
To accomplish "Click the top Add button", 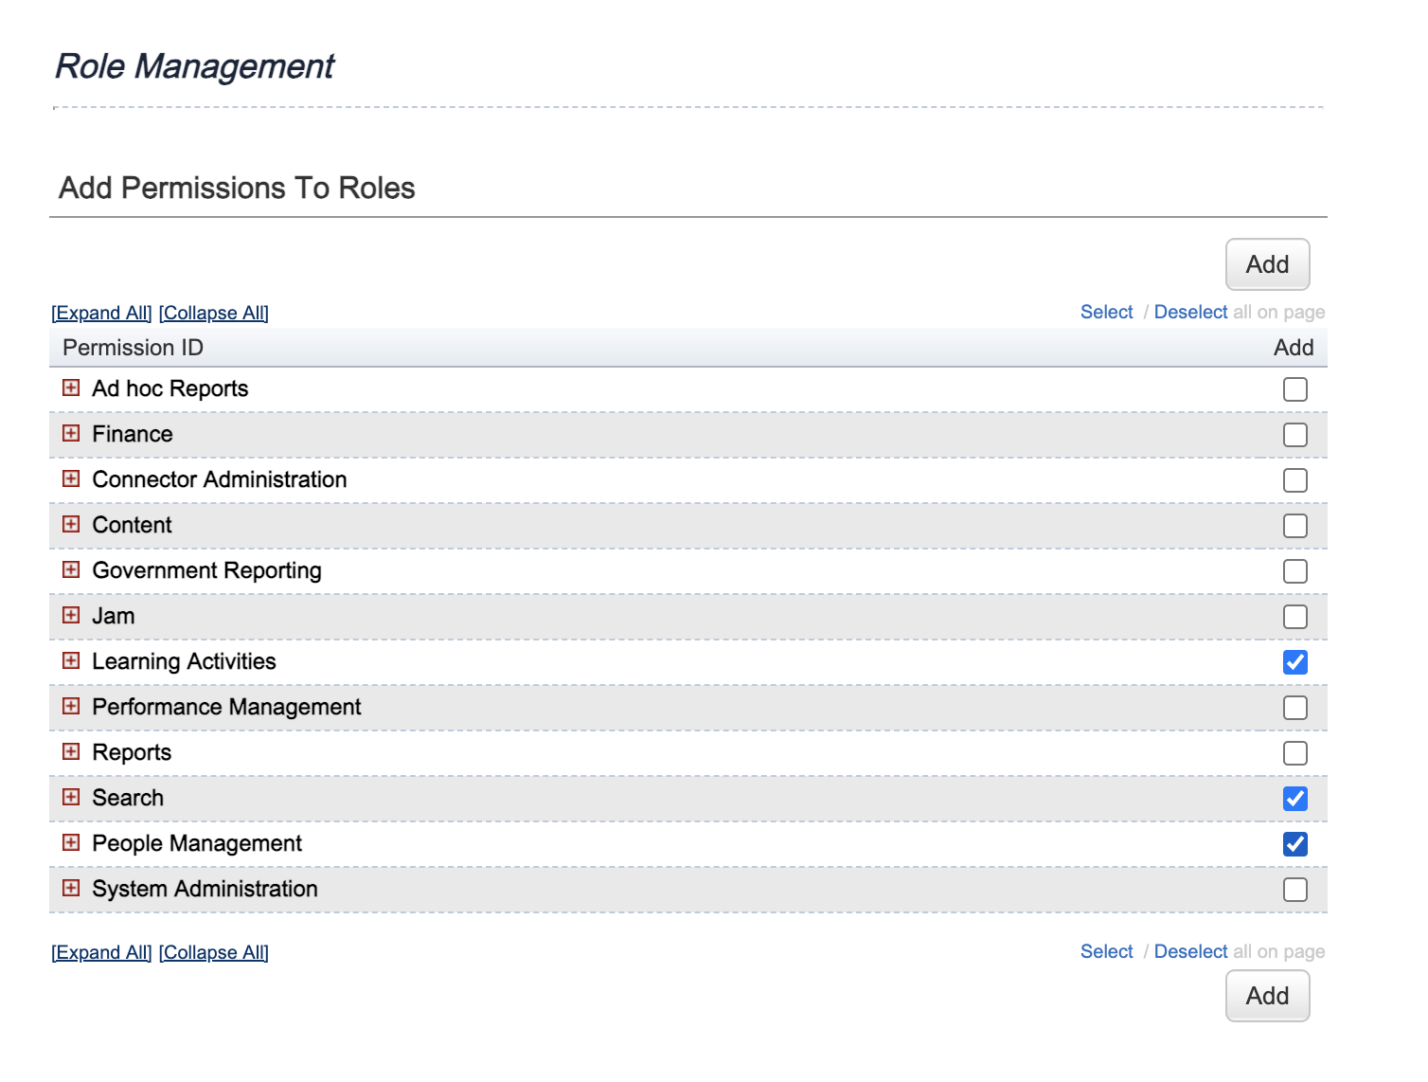I will (1267, 264).
